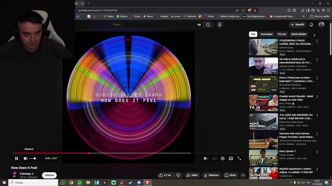Open Všechny záložky bookmarks folder
Screen dimensions: 332x186
tap(320, 16)
